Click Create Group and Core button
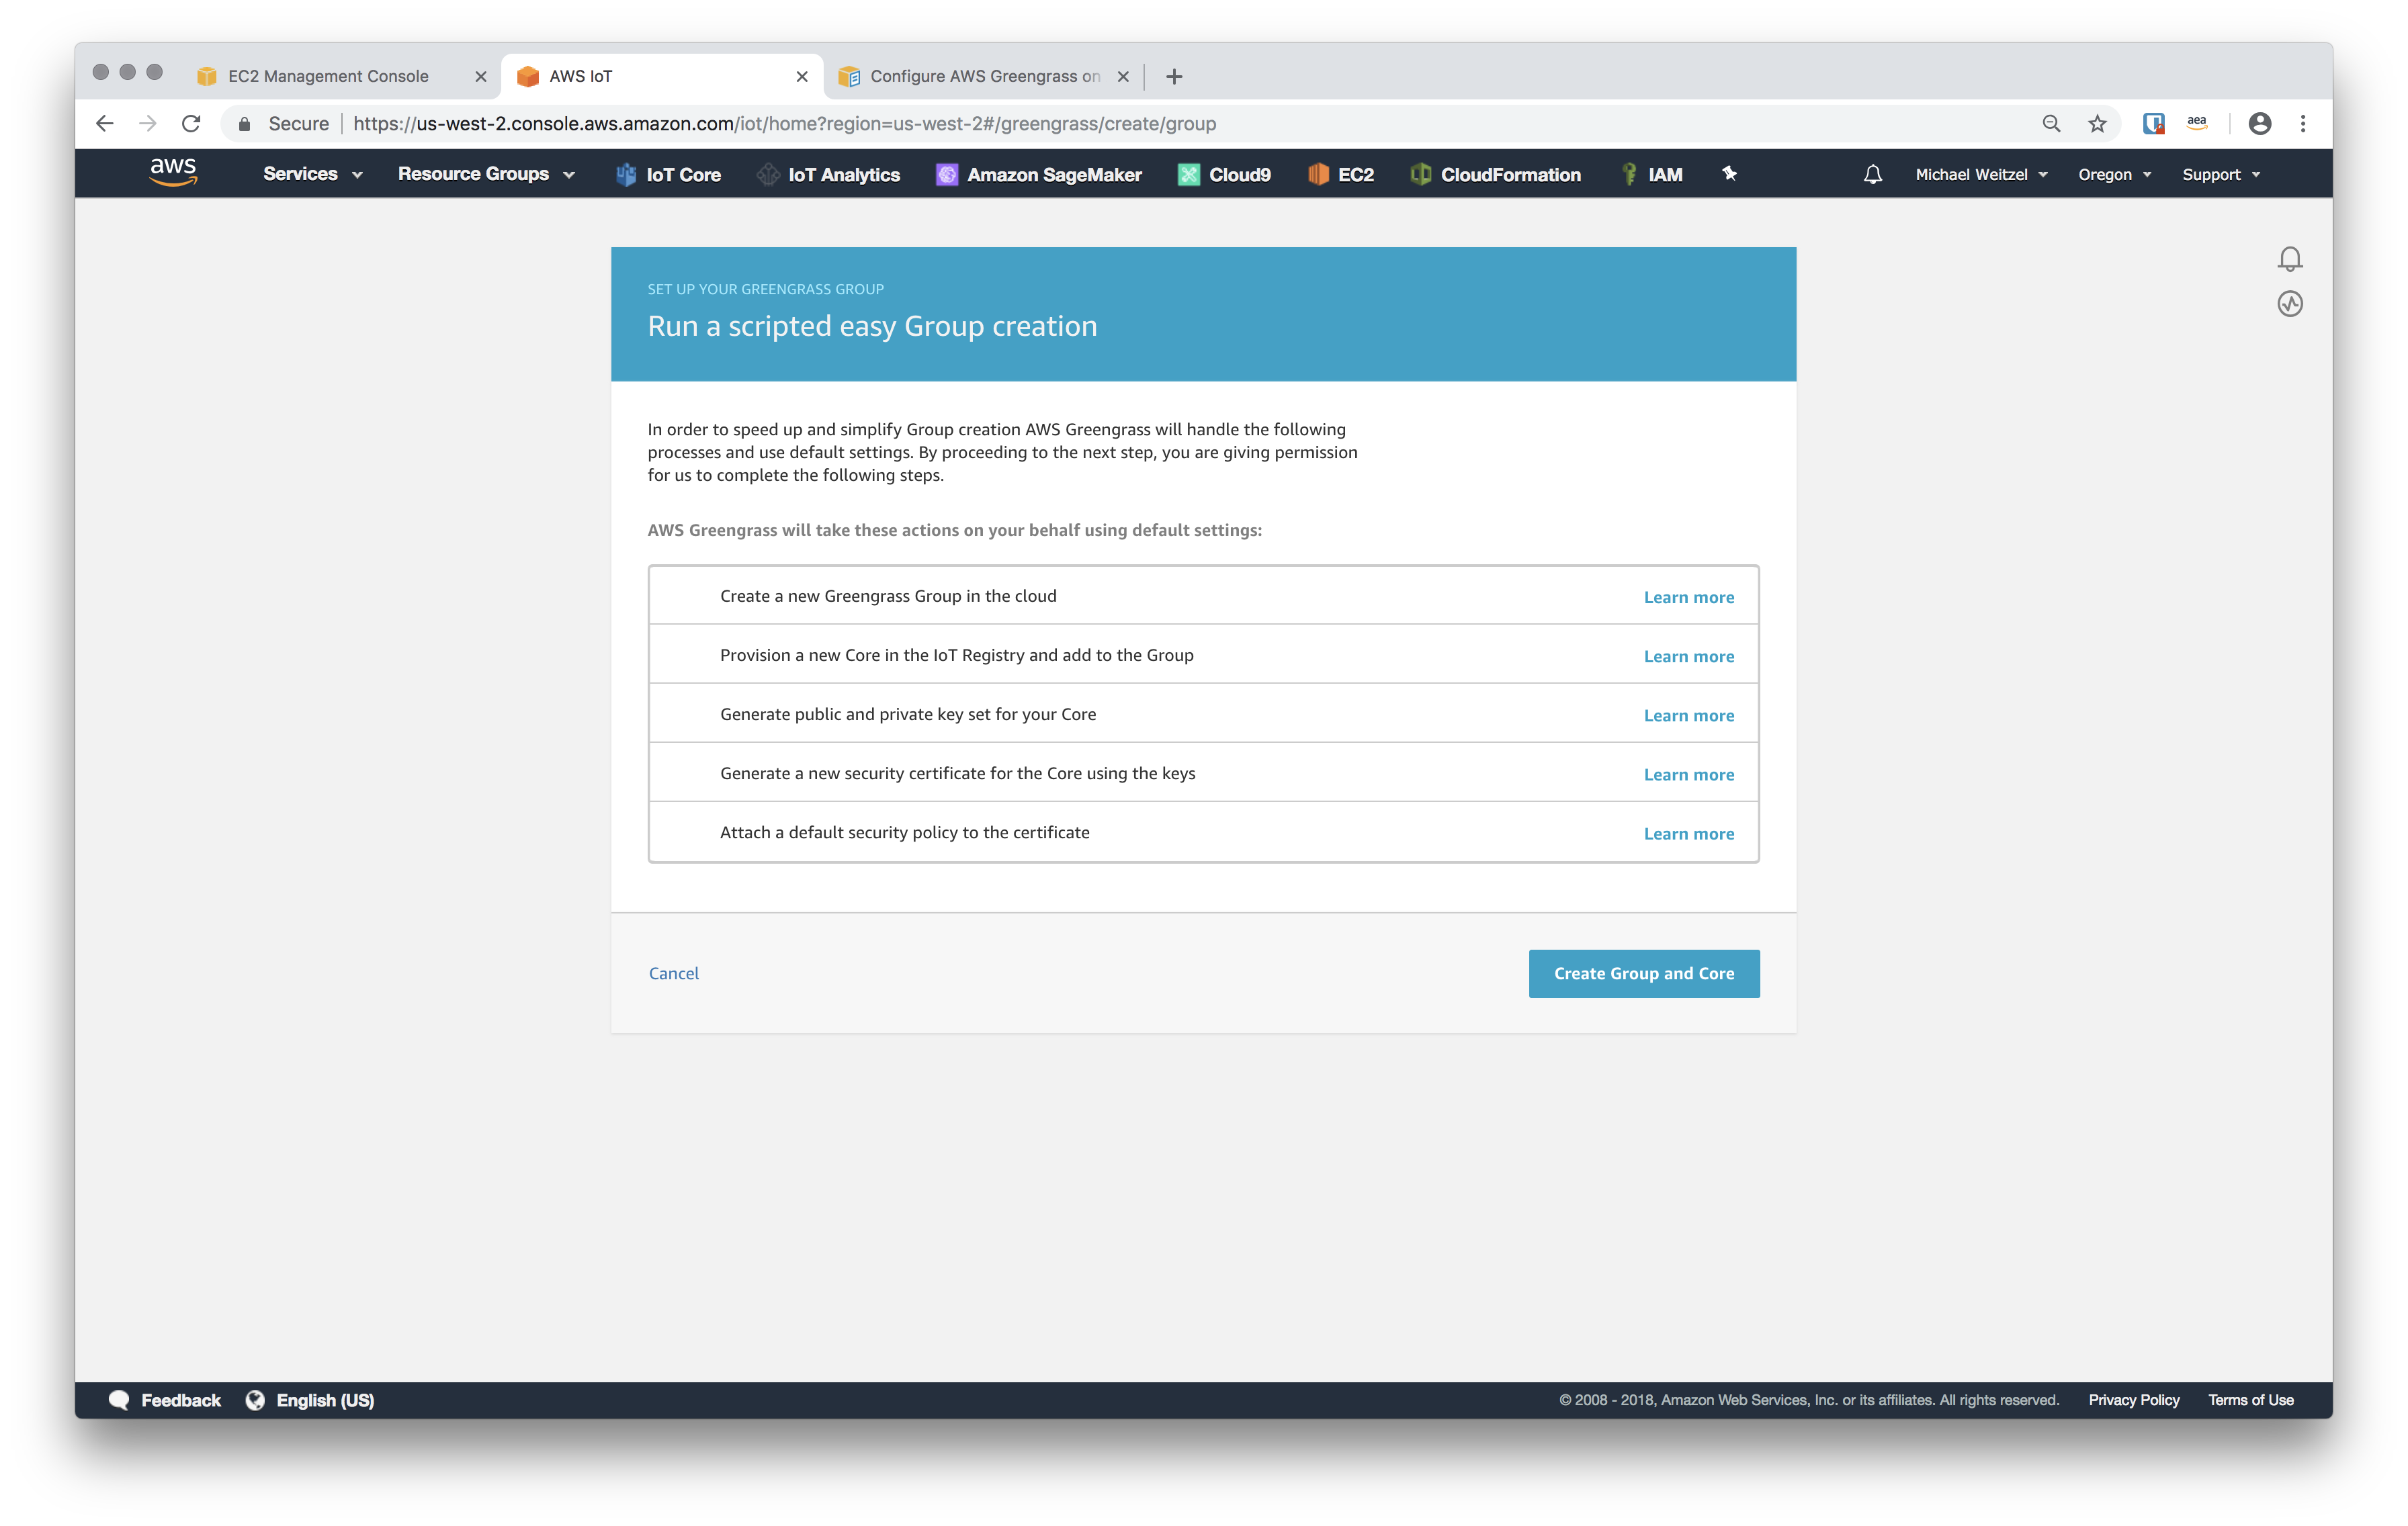This screenshot has height=1526, width=2408. pos(1643,973)
